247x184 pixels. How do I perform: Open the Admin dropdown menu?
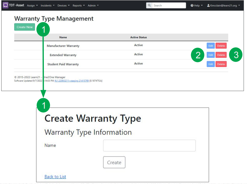(x=93, y=6)
